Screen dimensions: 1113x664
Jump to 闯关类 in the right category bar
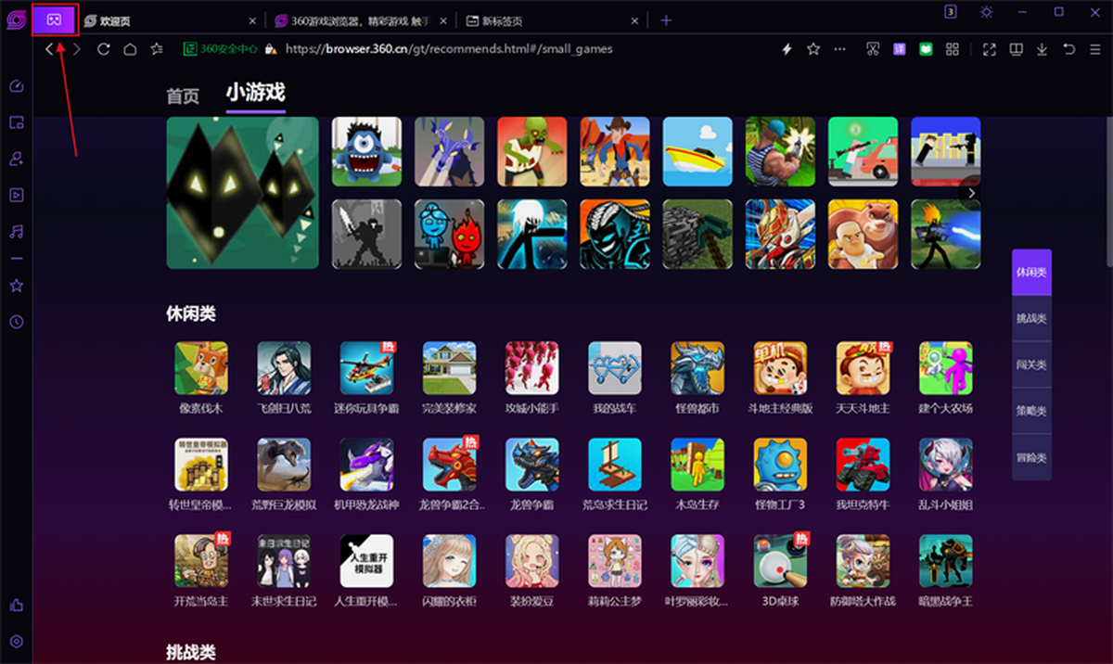1031,364
